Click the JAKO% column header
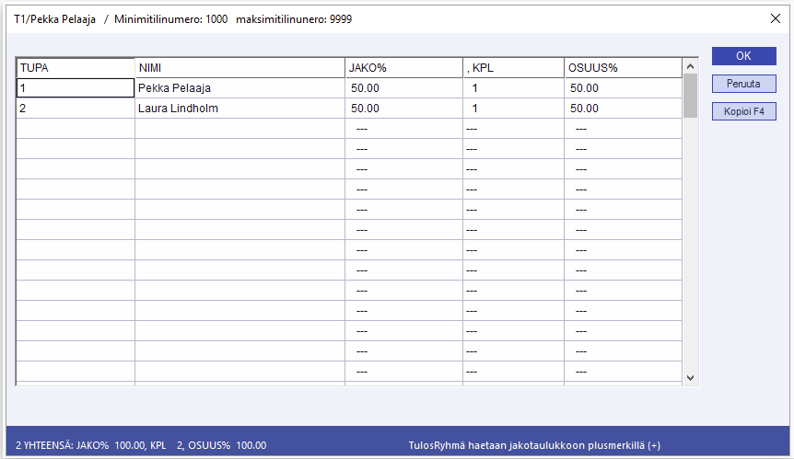Screen dimensions: 794x459 point(403,68)
